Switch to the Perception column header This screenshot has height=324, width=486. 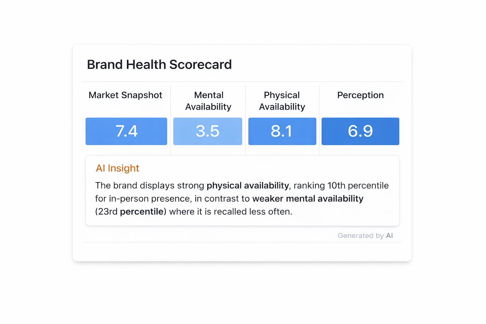[360, 95]
